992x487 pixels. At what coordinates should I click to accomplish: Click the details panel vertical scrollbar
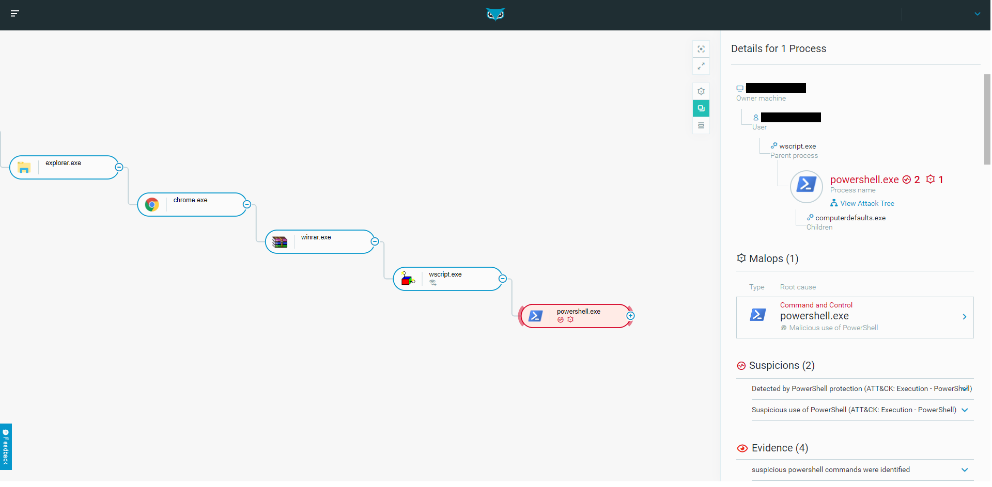987,119
